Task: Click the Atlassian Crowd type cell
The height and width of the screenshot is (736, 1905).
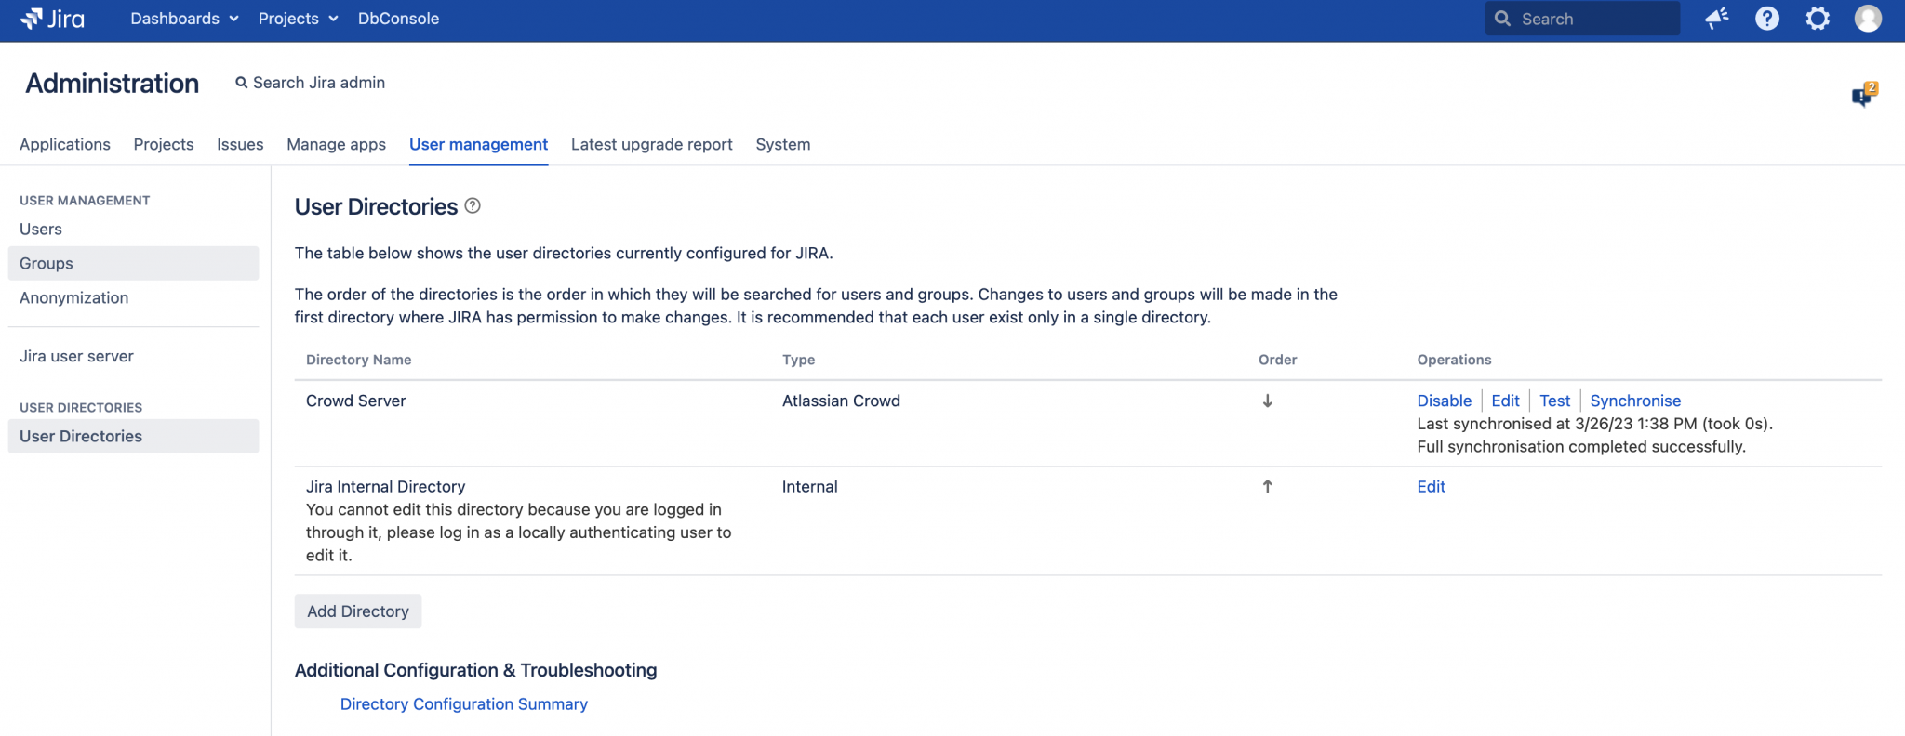Action: pos(841,401)
